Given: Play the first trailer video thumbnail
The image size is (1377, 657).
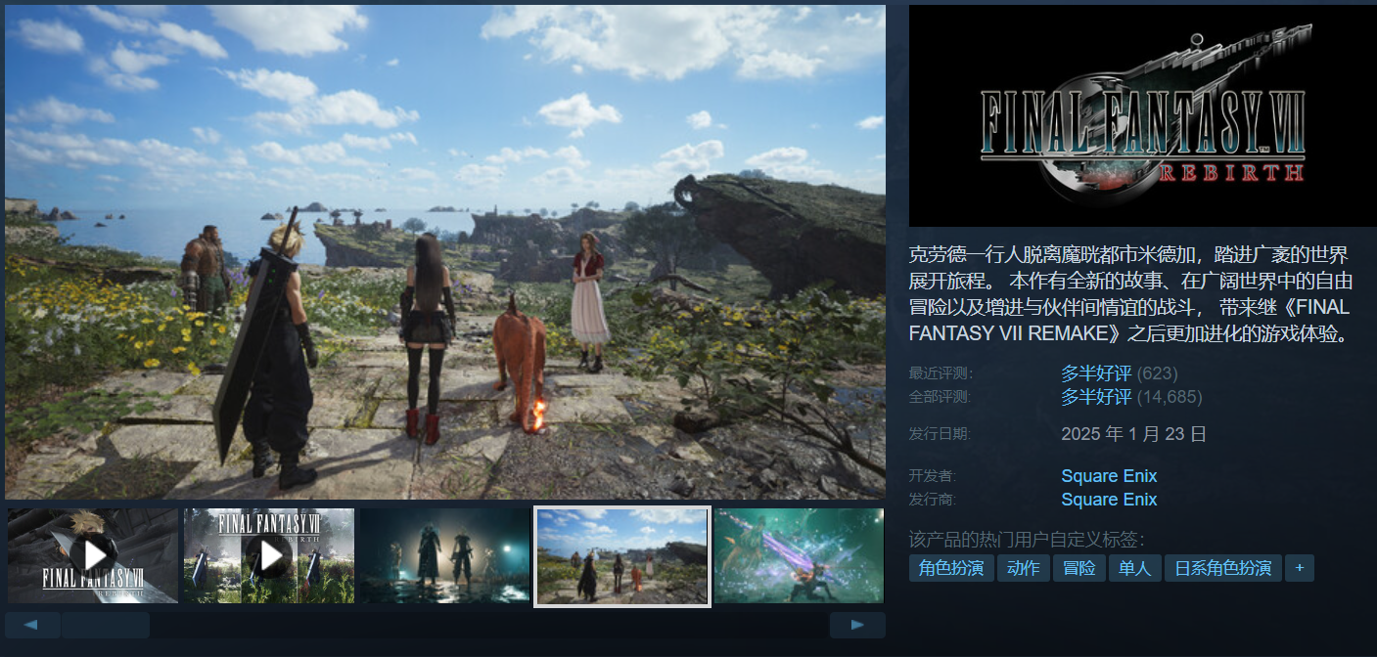Looking at the screenshot, I should 93,555.
